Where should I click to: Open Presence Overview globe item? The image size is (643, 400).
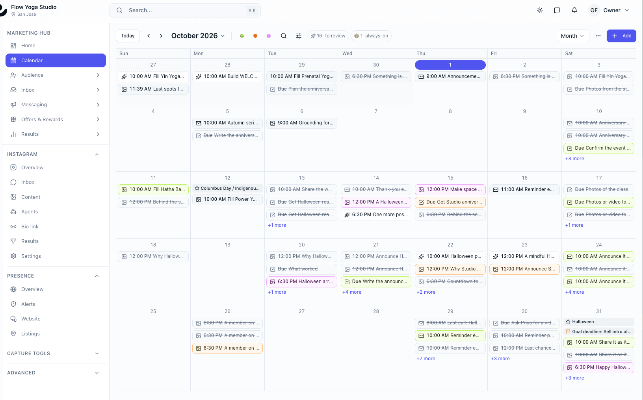56,289
